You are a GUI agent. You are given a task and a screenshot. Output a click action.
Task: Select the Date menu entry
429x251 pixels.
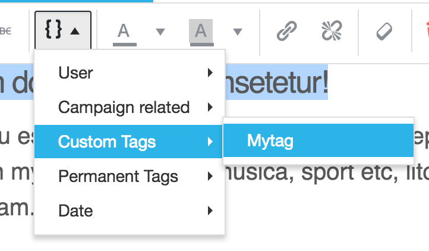pyautogui.click(x=75, y=210)
